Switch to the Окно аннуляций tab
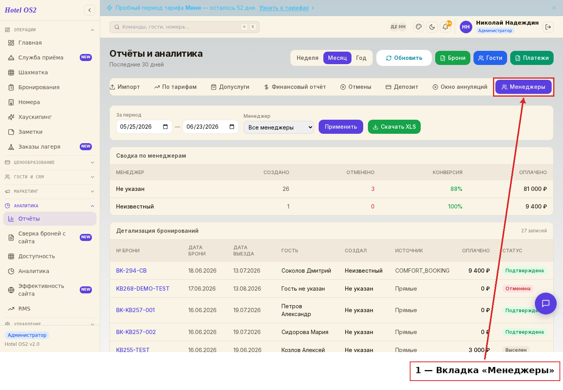Image resolution: width=563 pixels, height=390 pixels. [x=460, y=87]
